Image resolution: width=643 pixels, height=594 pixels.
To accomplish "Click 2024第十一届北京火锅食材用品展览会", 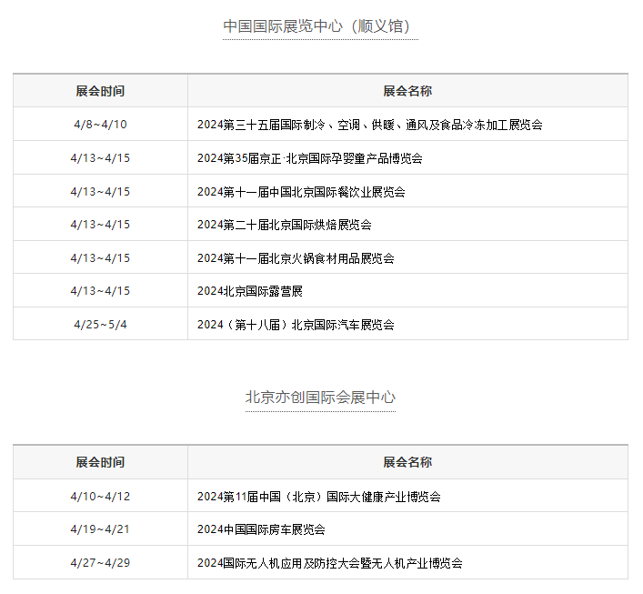I will [296, 258].
